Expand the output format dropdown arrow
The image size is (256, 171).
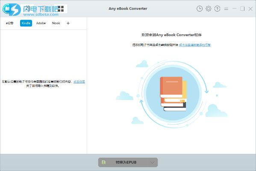tap(152, 162)
